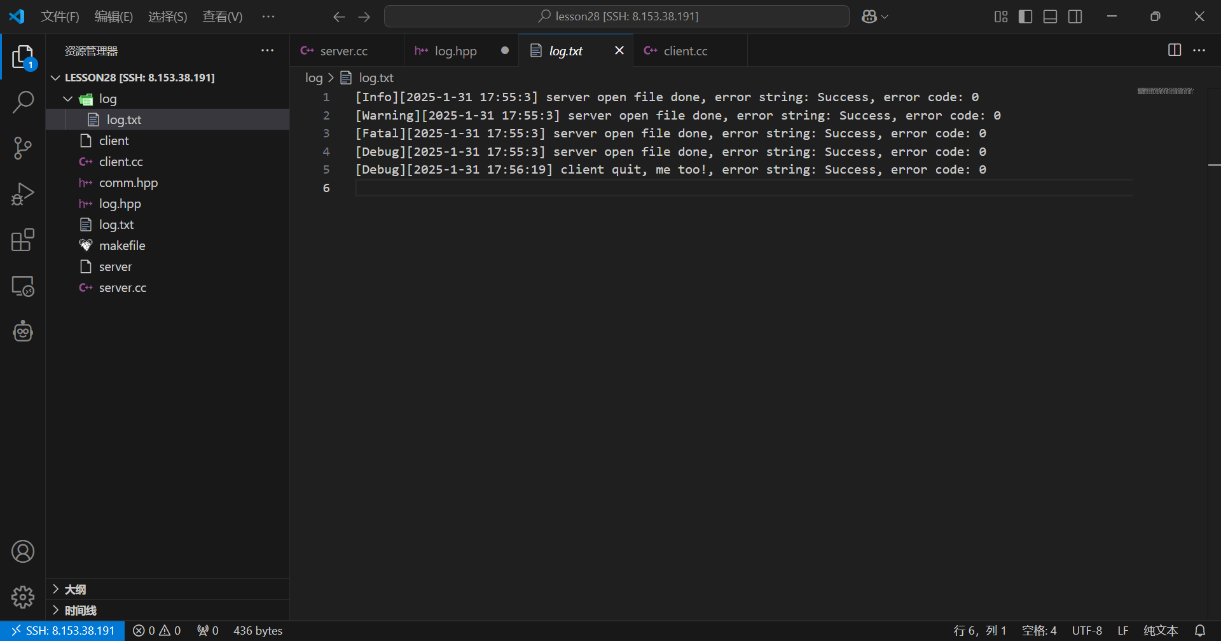Open problems errors and warnings status
The image size is (1221, 641).
click(156, 631)
